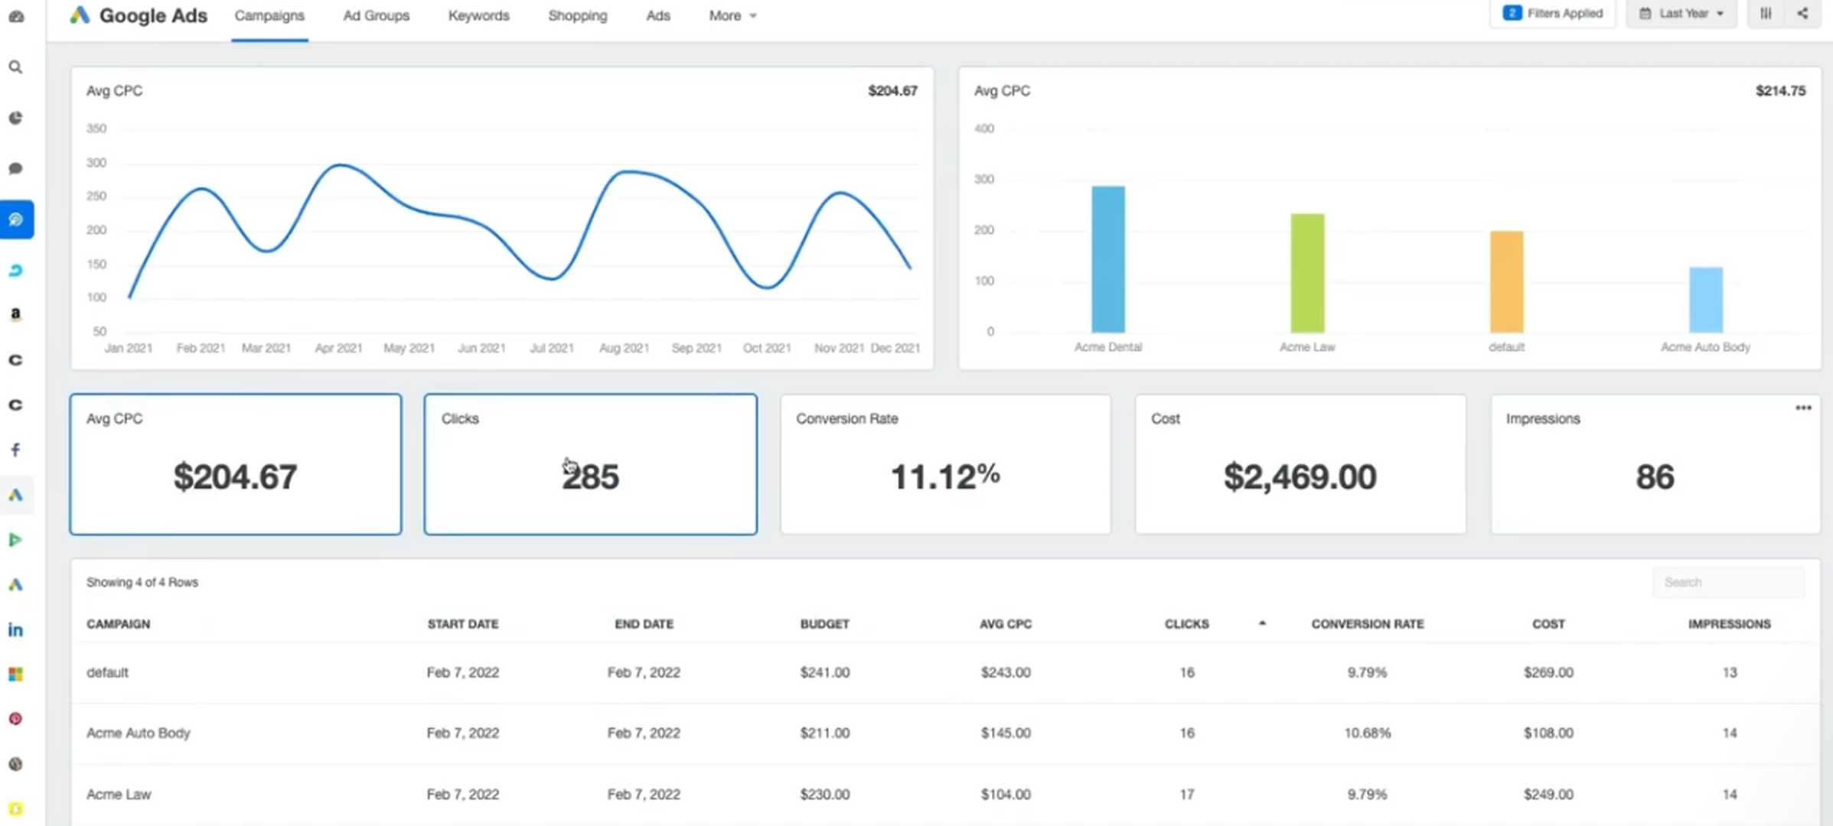The width and height of the screenshot is (1833, 826).
Task: Open Impressions widget three-dot options menu
Action: tap(1802, 408)
